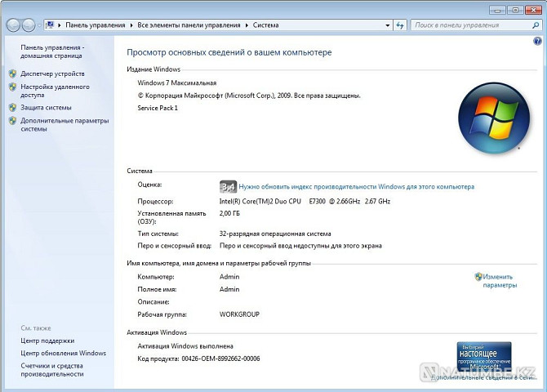Open Настройка удаленного доступа link
547x392 pixels.
pyautogui.click(x=55, y=91)
